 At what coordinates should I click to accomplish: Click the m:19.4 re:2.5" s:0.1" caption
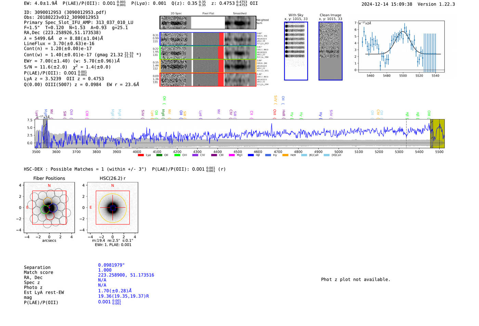tap(113, 240)
